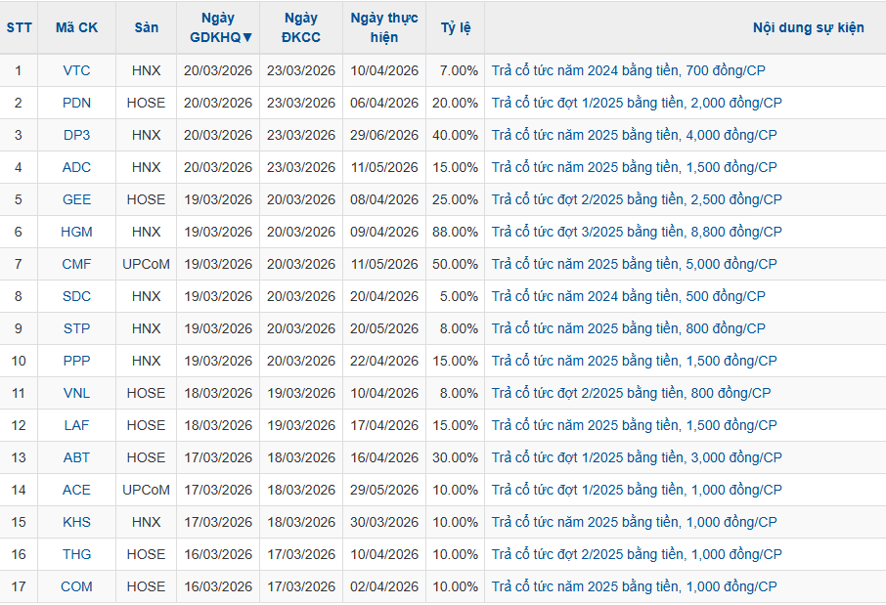The width and height of the screenshot is (886, 605).
Task: Click the Ngày thực hiện column header
Action: click(x=383, y=27)
